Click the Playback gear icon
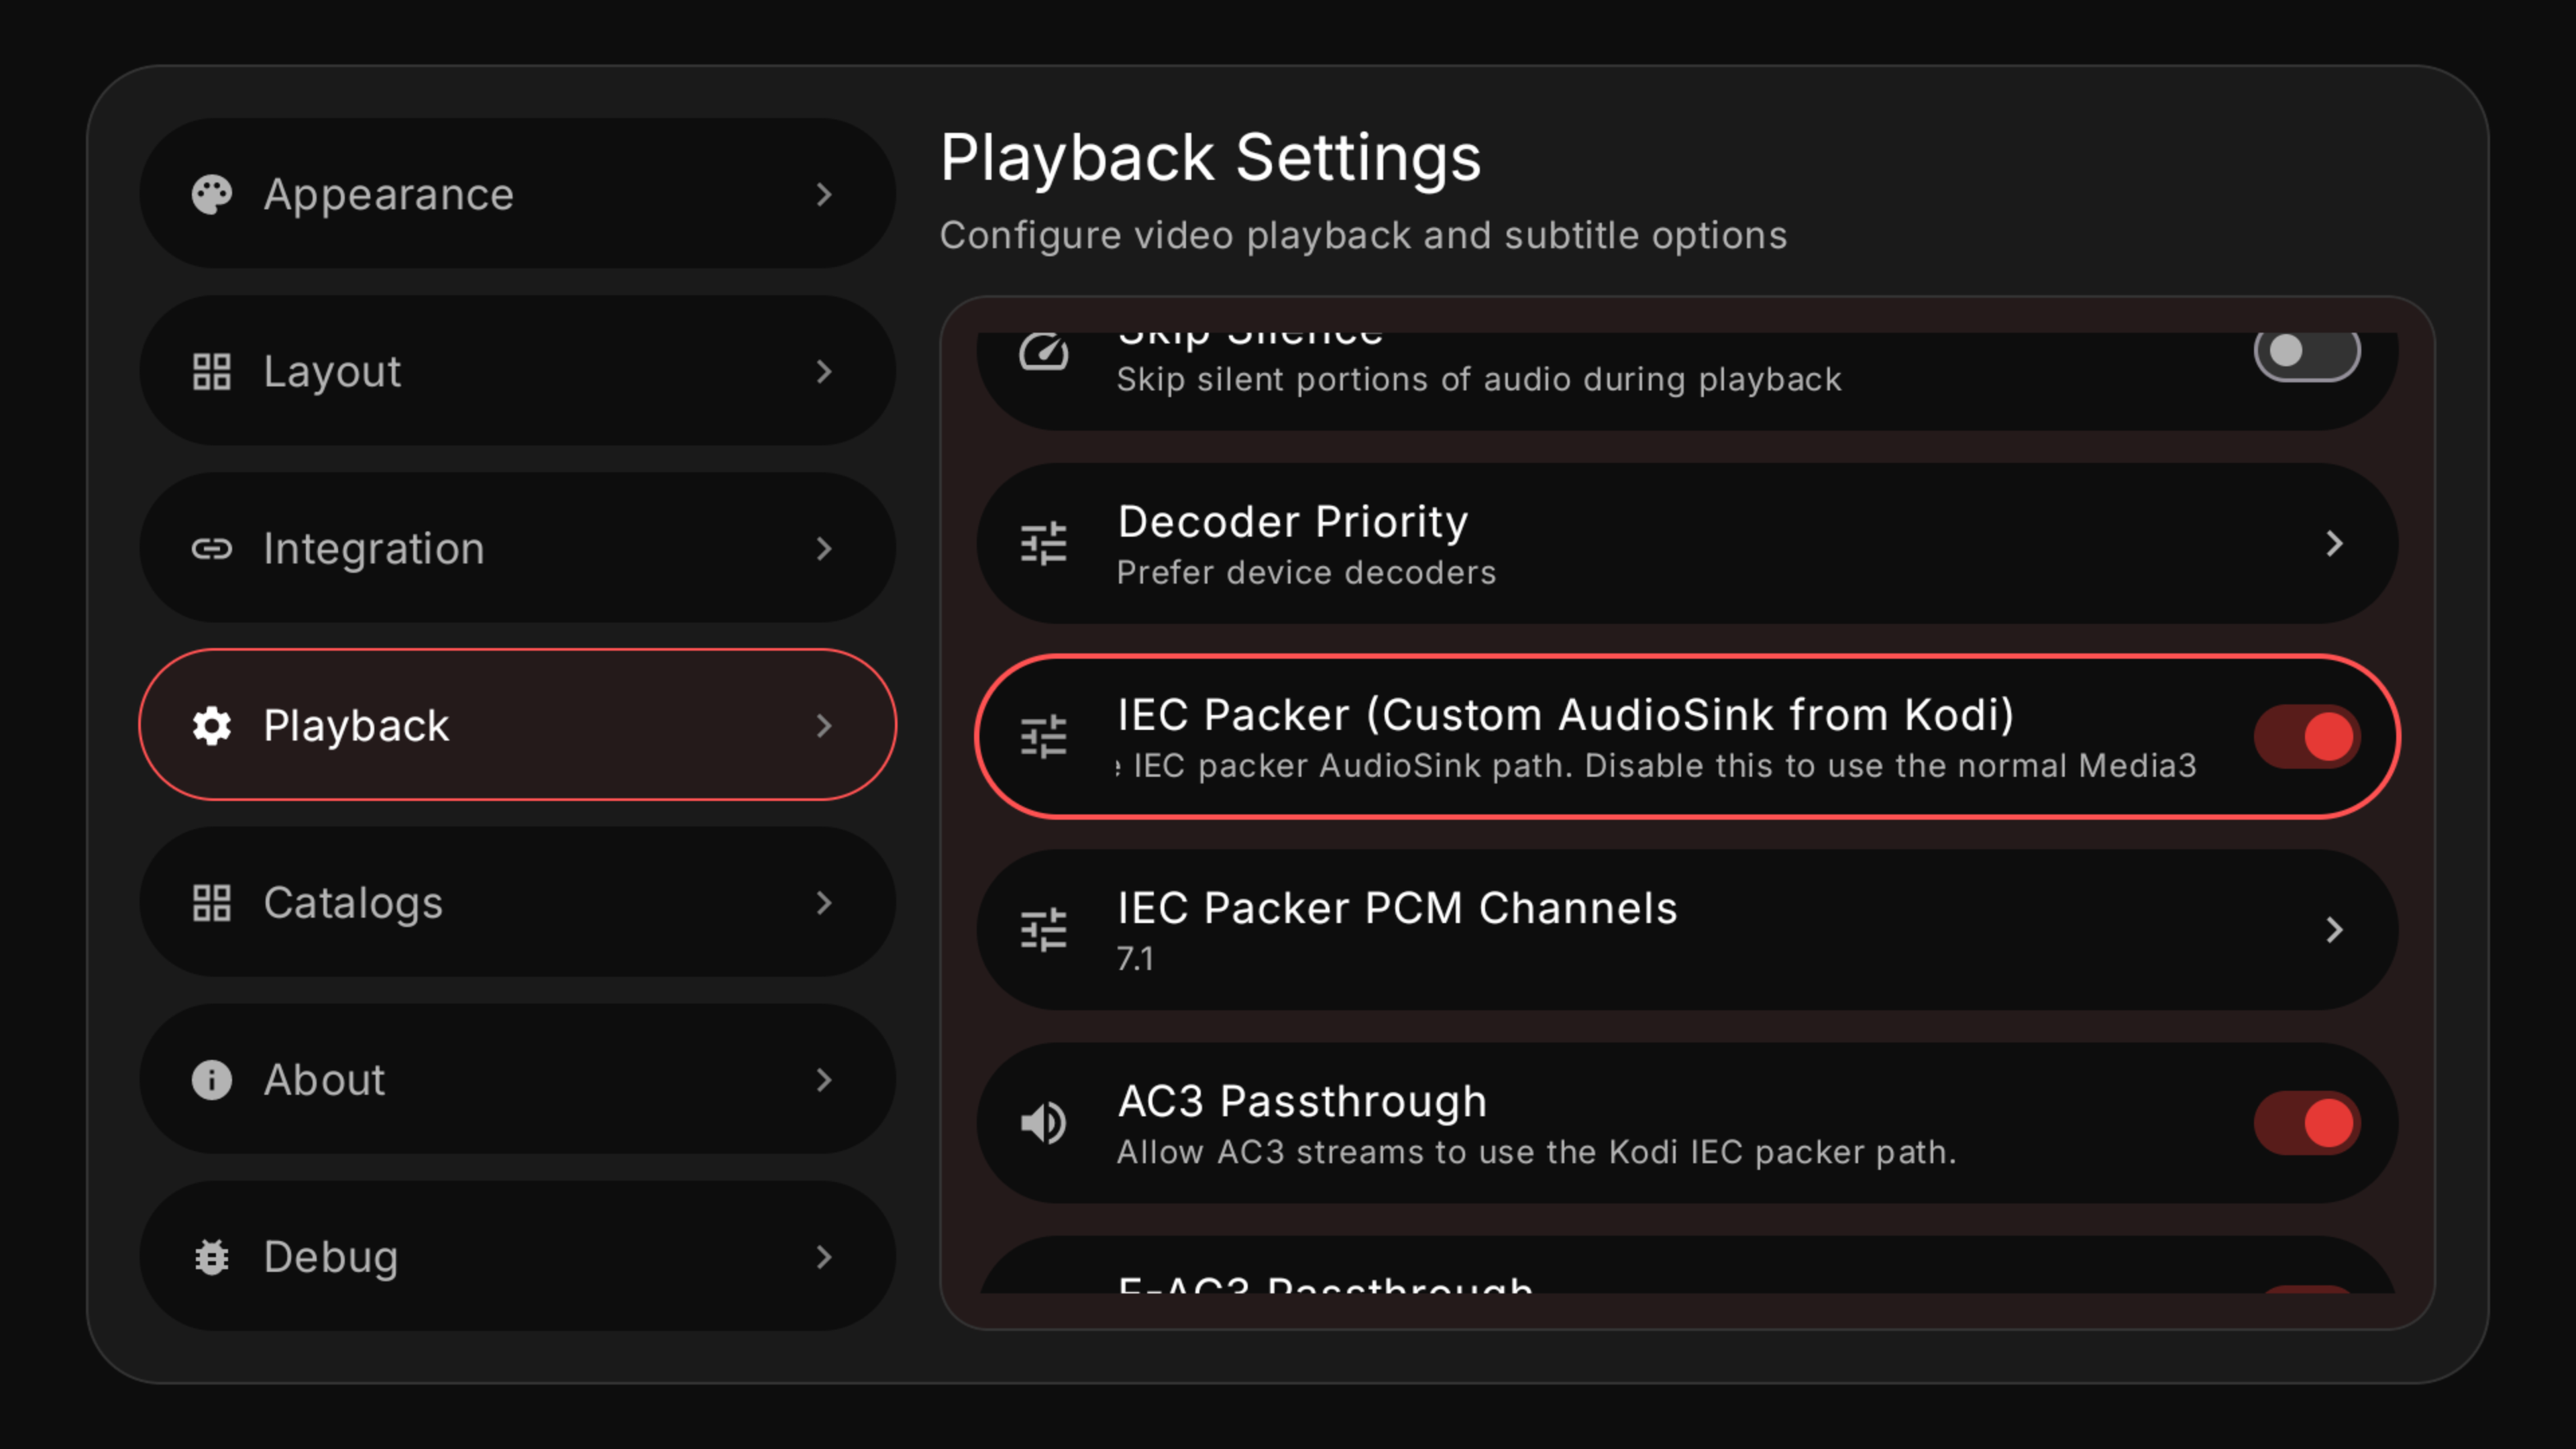This screenshot has width=2576, height=1449. (212, 725)
